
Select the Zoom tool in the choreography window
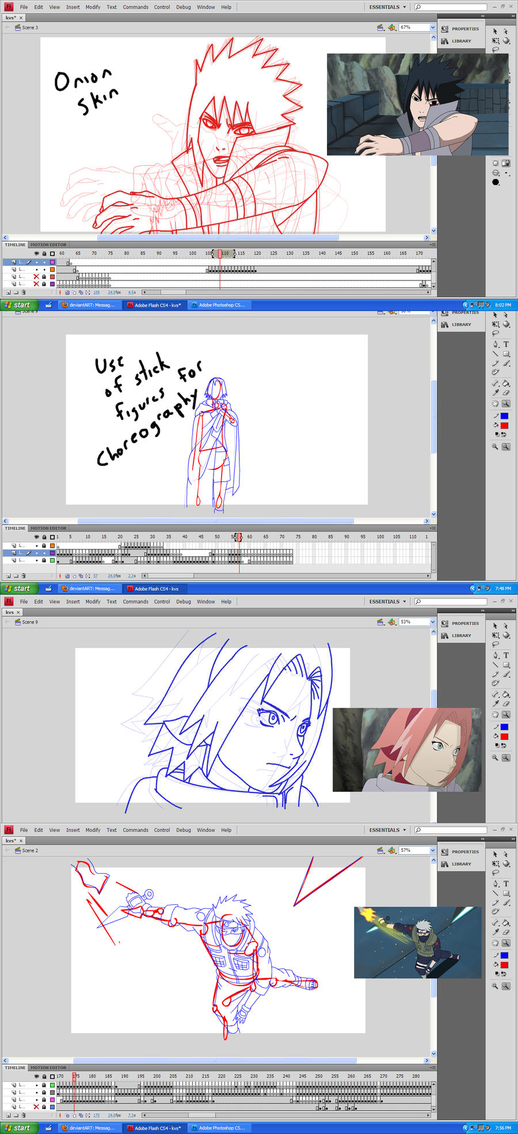point(506,404)
